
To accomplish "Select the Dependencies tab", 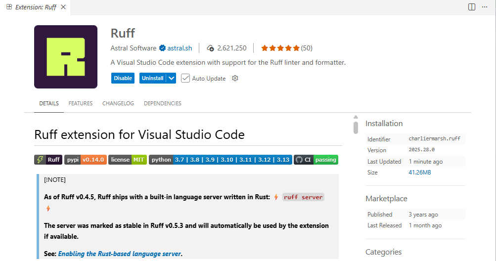I will point(162,103).
